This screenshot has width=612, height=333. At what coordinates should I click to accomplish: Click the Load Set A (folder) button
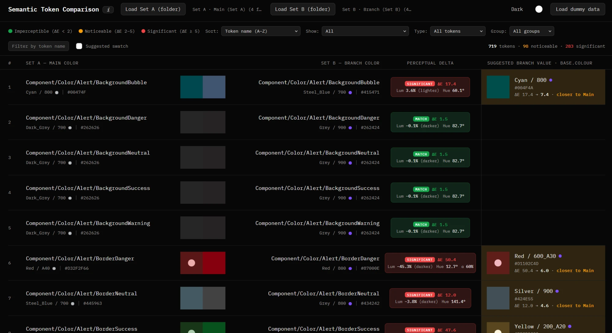click(x=153, y=9)
